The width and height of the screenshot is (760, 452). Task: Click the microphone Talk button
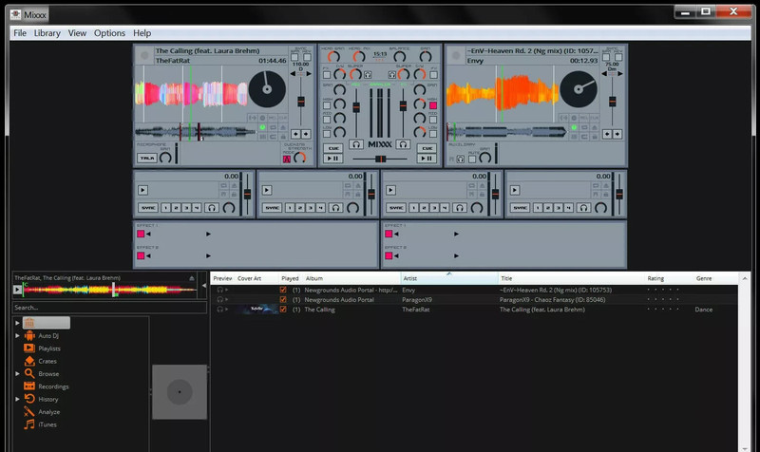pyautogui.click(x=146, y=158)
